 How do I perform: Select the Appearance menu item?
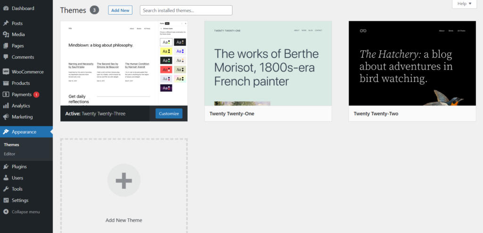26,132
